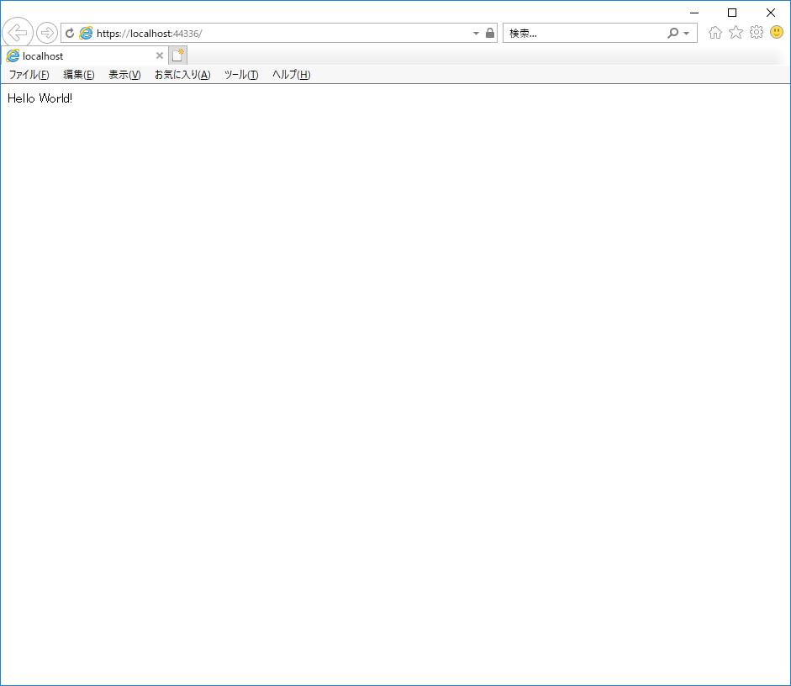Click the search magnifier icon
This screenshot has height=686, width=791.
672,32
